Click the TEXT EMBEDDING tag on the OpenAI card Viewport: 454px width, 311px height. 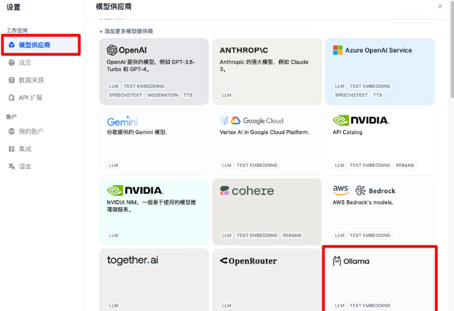[x=144, y=86]
